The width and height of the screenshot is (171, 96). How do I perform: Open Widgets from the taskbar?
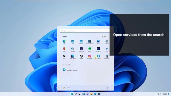click(84, 94)
